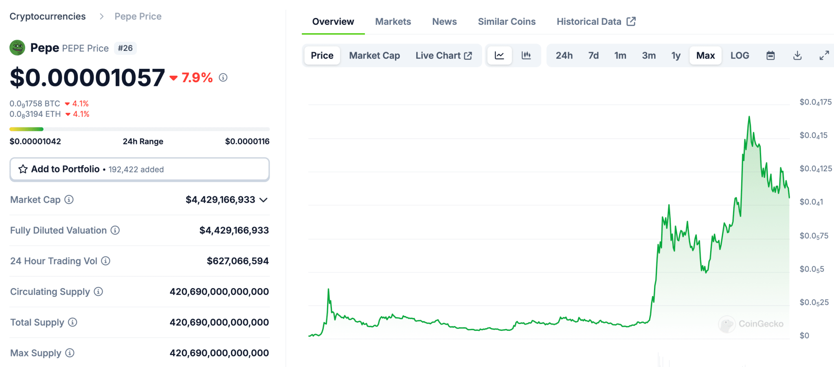834x367 pixels.
Task: Open the News tab
Action: (444, 22)
